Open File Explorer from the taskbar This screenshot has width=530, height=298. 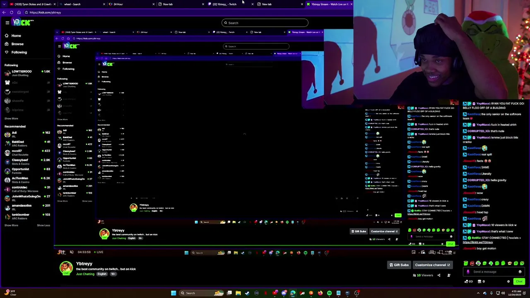coord(238,293)
